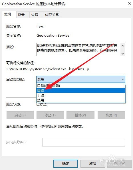Click the description scroll down arrow
The image size is (133, 170).
122,53
